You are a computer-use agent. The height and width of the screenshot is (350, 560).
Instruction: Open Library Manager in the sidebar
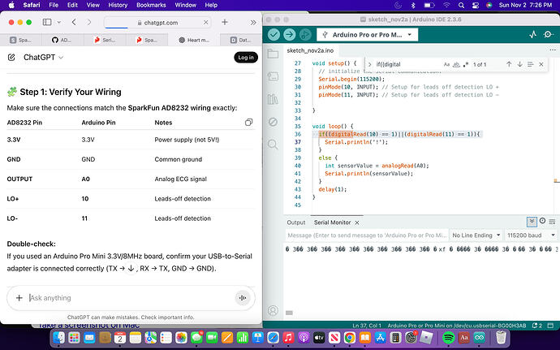coord(271,100)
